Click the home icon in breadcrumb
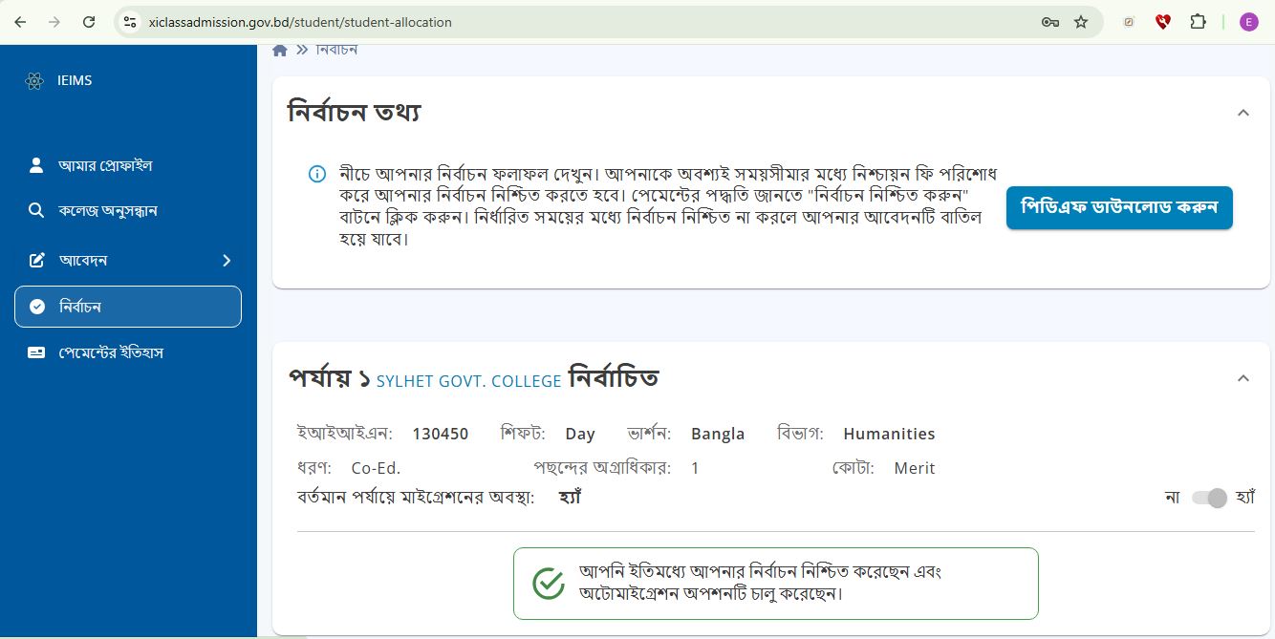The image size is (1275, 639). [x=280, y=51]
